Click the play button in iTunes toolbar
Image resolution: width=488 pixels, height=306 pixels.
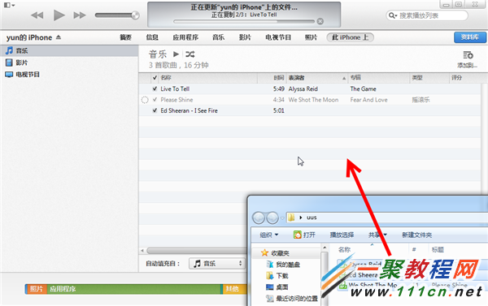(x=59, y=15)
